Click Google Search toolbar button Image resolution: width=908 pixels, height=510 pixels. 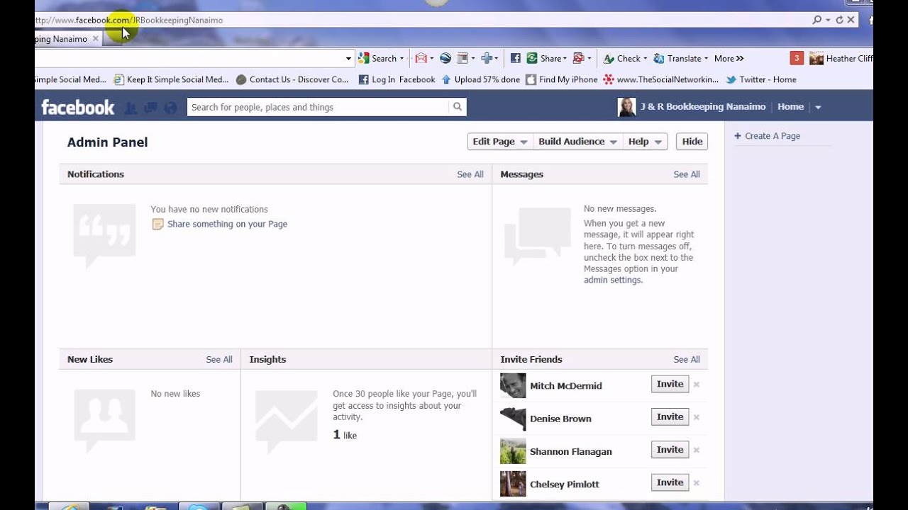point(380,59)
